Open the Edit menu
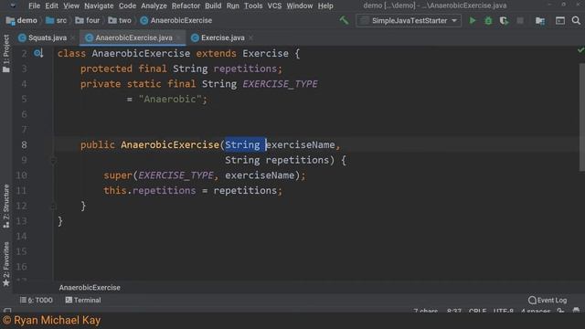585x329 pixels. tap(51, 5)
